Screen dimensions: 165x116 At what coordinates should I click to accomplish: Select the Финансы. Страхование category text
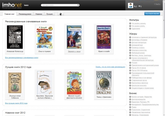point(140,115)
